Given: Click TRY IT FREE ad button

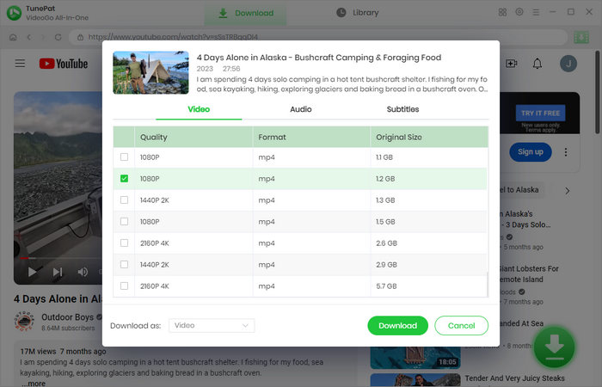Looking at the screenshot, I should coord(541,114).
